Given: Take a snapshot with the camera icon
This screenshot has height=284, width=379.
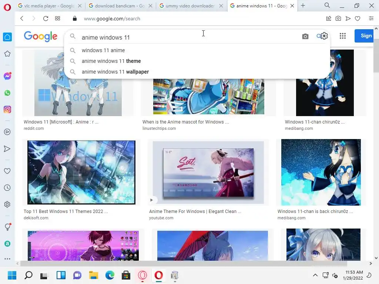Looking at the screenshot, I should click(x=338, y=18).
